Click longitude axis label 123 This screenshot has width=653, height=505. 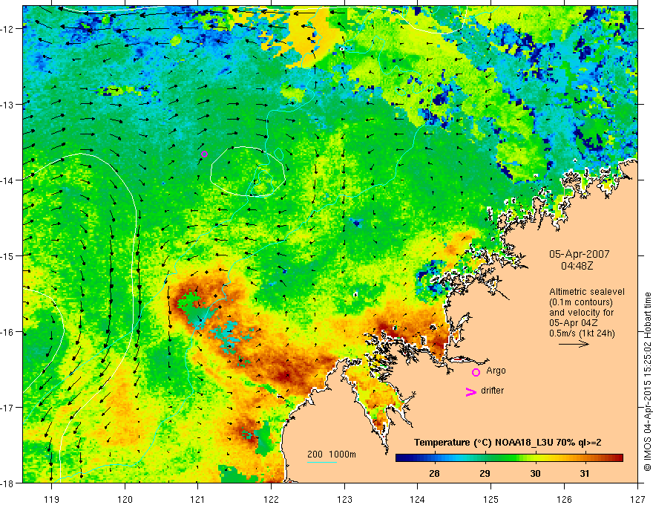coord(344,499)
